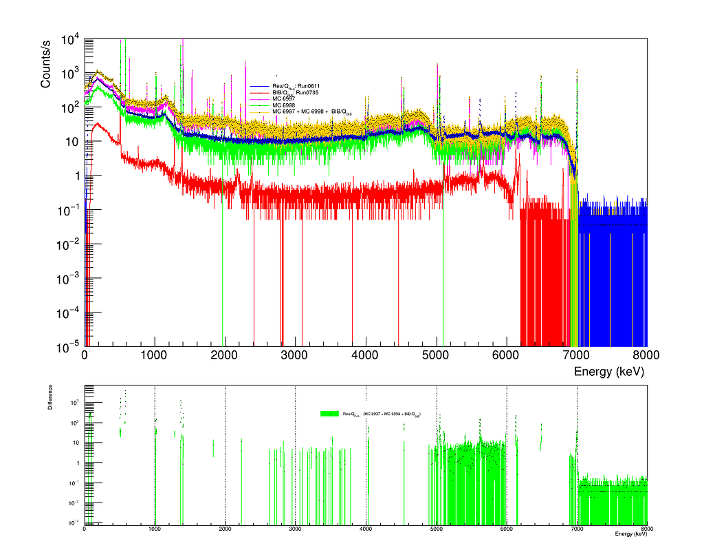Screen dimensions: 704x550
Task: Click the 6000 tick label on lower x-axis
Action: [x=506, y=529]
